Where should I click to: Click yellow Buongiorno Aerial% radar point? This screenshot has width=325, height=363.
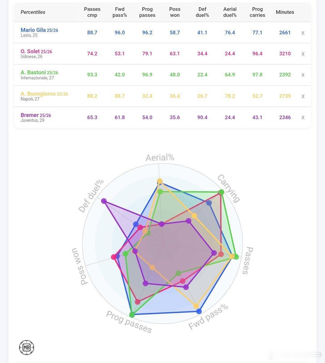coord(160,181)
